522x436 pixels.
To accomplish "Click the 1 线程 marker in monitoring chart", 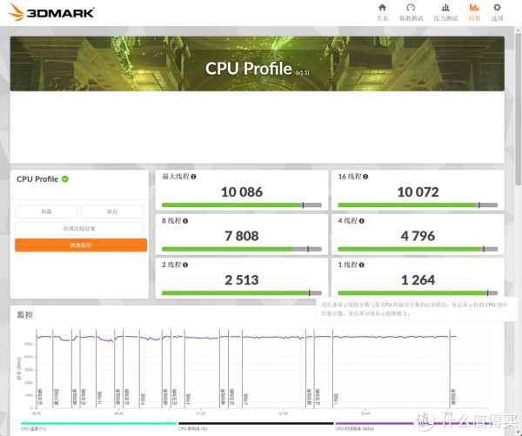I will [x=336, y=398].
